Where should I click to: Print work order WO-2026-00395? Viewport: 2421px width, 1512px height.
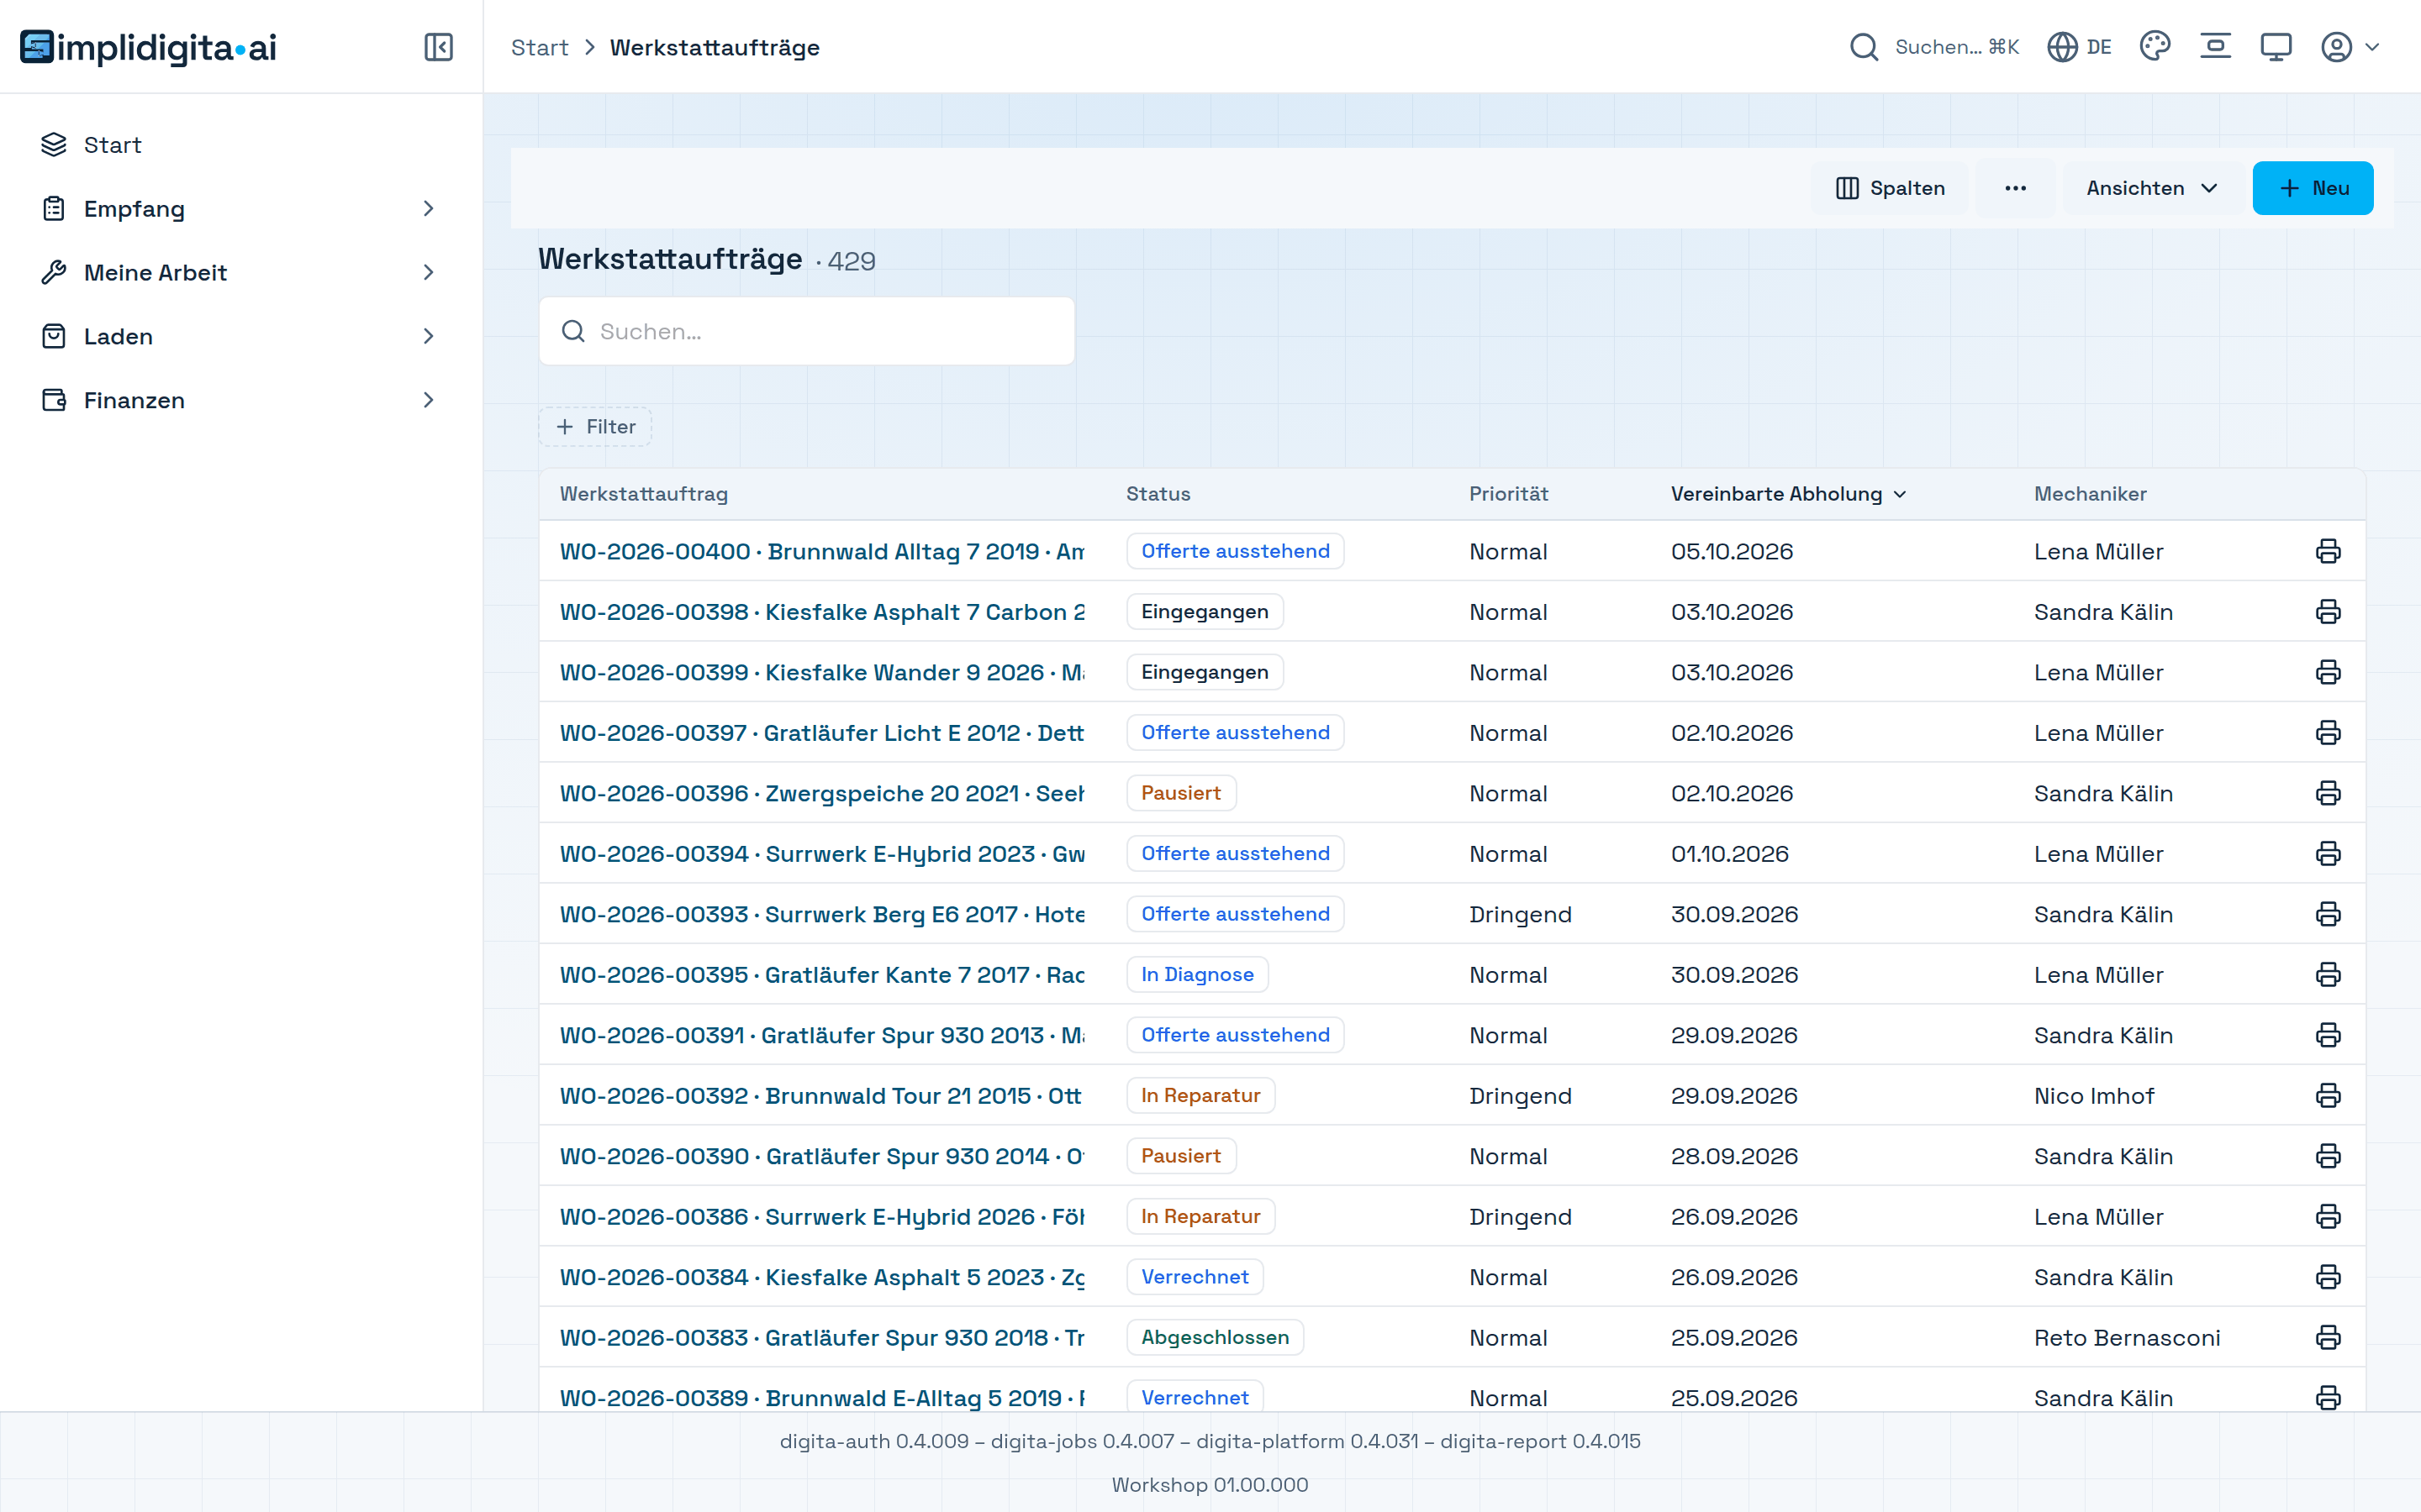click(2328, 975)
